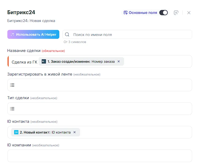The image size is (200, 165).
Task: Open the Тип сделки list
Action: (12, 109)
